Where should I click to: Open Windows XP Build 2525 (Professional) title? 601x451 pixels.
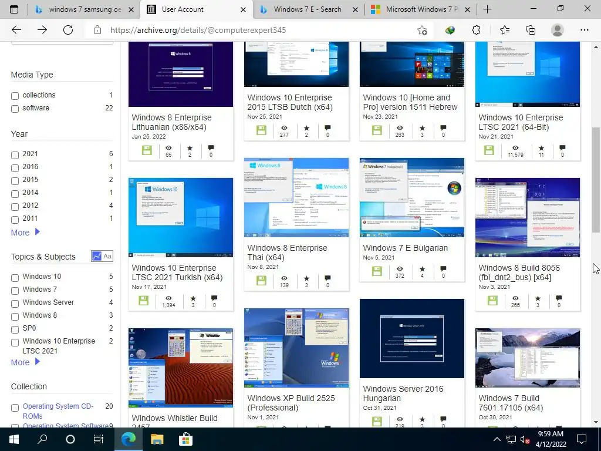(291, 403)
